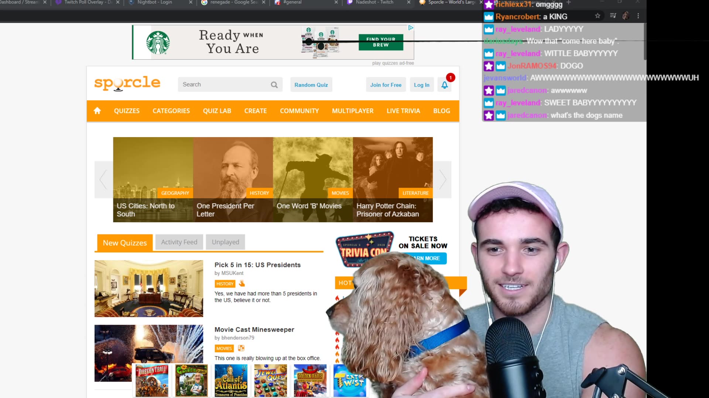The width and height of the screenshot is (709, 398).
Task: Open the Gardenscapes game ad thumbnail
Action: pyautogui.click(x=191, y=380)
